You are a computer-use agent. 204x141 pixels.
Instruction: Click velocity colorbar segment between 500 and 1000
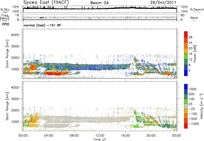[186, 92]
